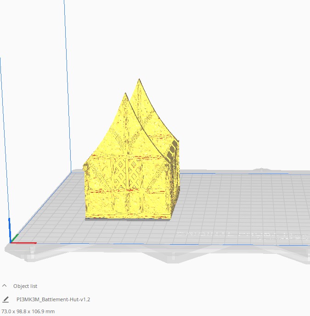Click the embossed printer logo on the build plate
The height and width of the screenshot is (316, 310).
point(239,235)
